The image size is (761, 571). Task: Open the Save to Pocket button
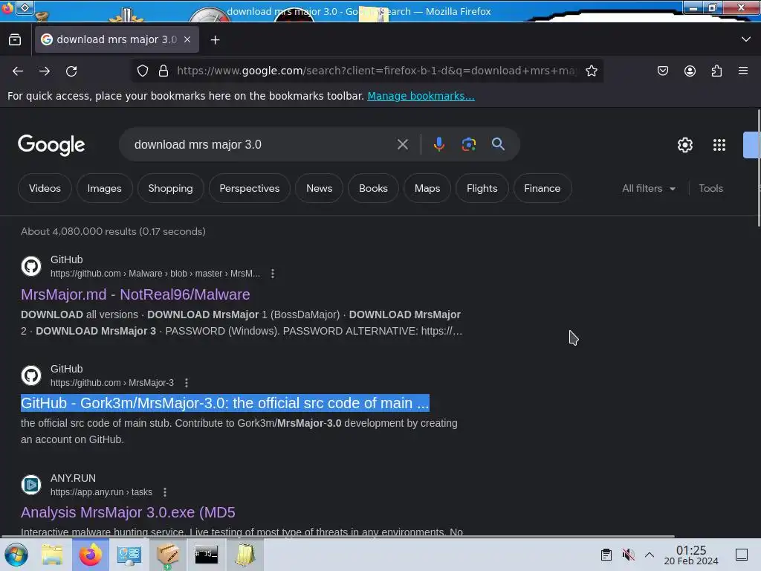pyautogui.click(x=662, y=71)
